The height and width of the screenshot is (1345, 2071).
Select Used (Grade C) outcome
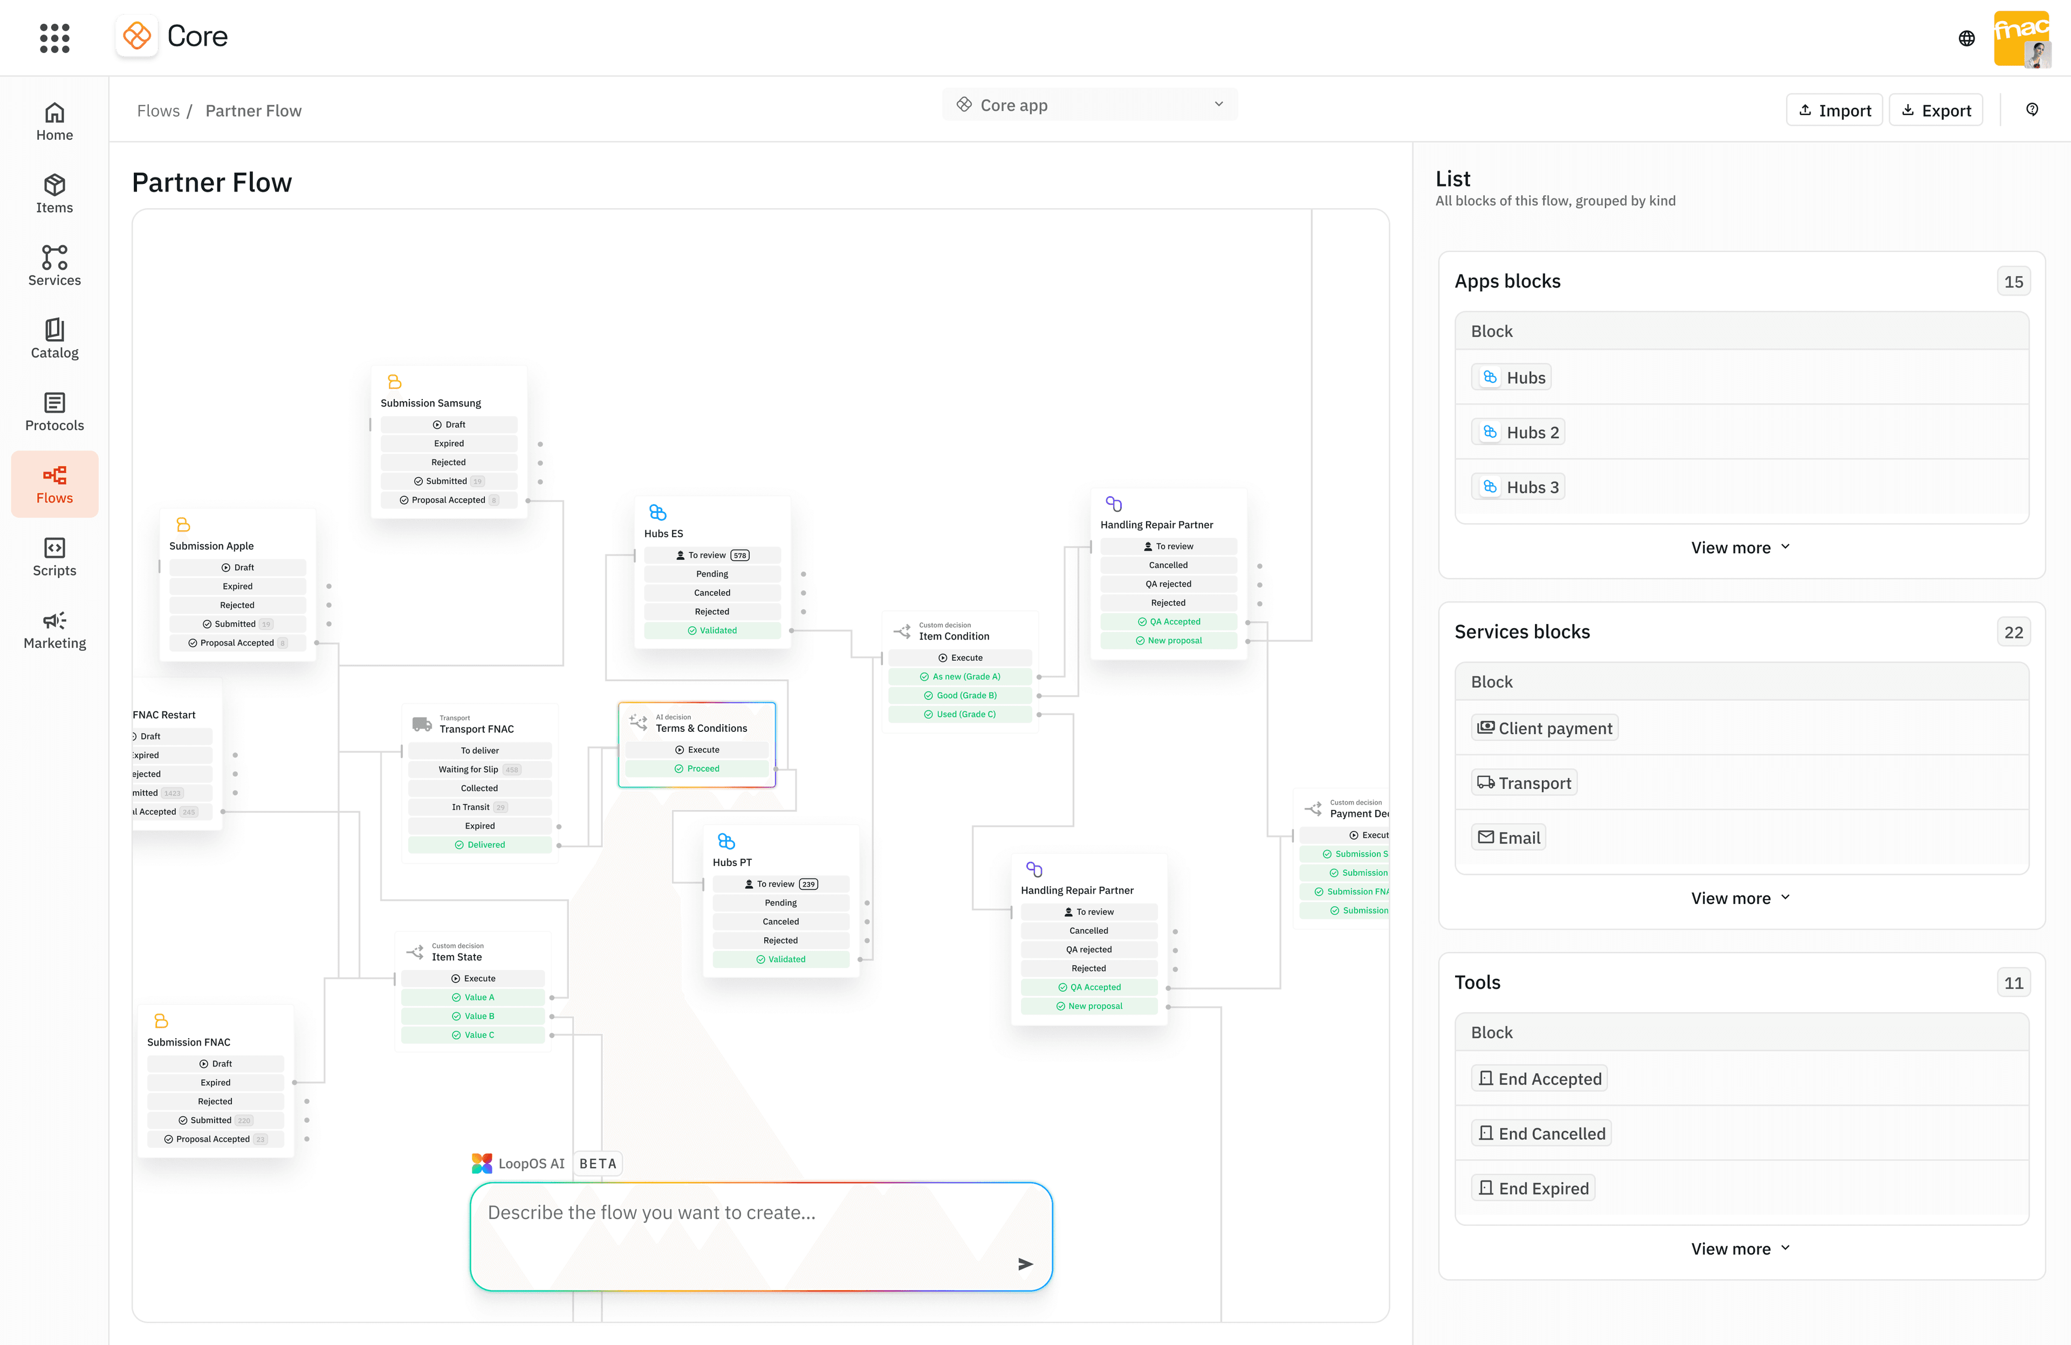[961, 714]
